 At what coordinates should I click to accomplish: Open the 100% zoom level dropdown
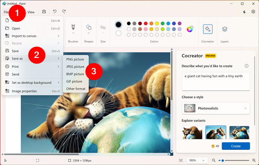click(197, 160)
